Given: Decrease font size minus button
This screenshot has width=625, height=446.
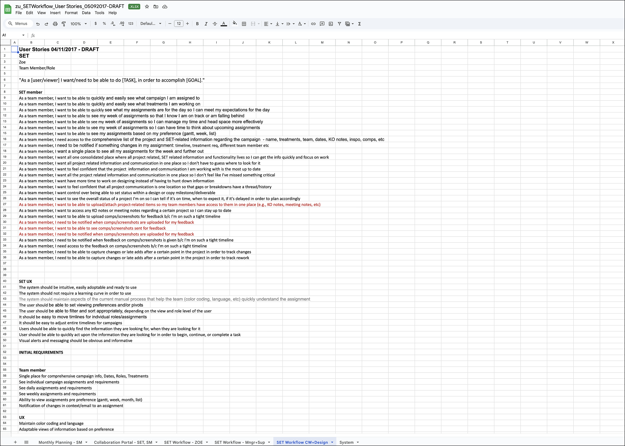Looking at the screenshot, I should 170,24.
